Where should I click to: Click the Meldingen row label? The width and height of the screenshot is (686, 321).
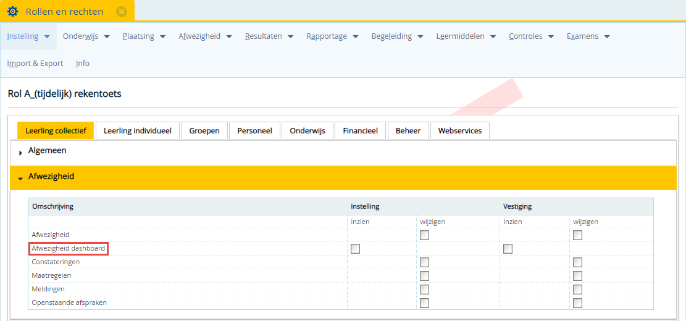(x=48, y=289)
